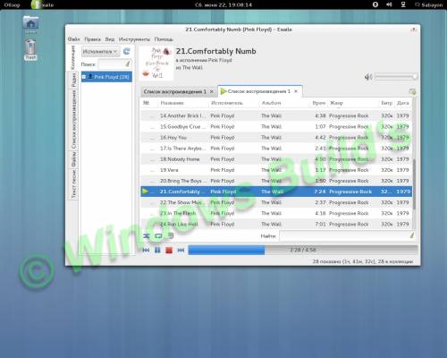The height and width of the screenshot is (358, 447).
Task: Toggle repeat playback icon
Action: pos(158,236)
